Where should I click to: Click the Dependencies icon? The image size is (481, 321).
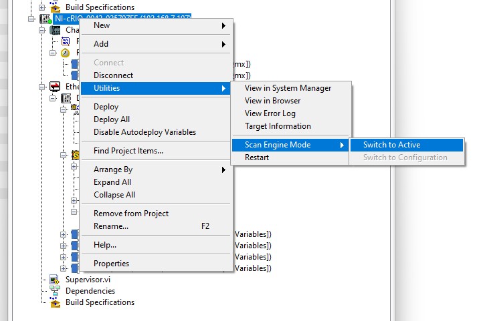click(x=55, y=291)
